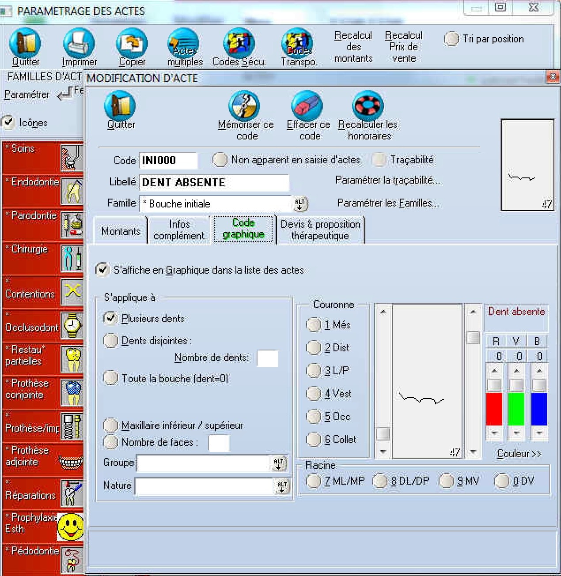Screen dimensions: 561x576
Task: Open Devis & proposition thérapeutique tab
Action: pos(321,230)
